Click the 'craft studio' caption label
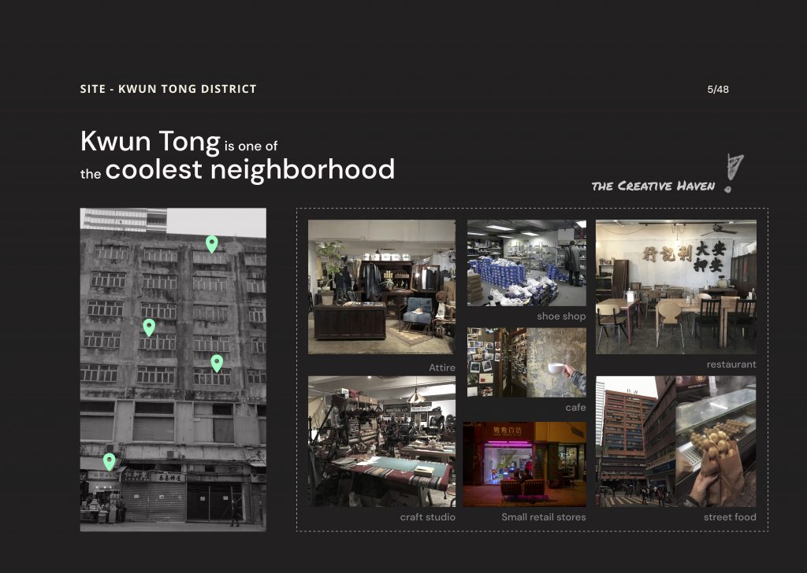The width and height of the screenshot is (807, 573). 427,517
